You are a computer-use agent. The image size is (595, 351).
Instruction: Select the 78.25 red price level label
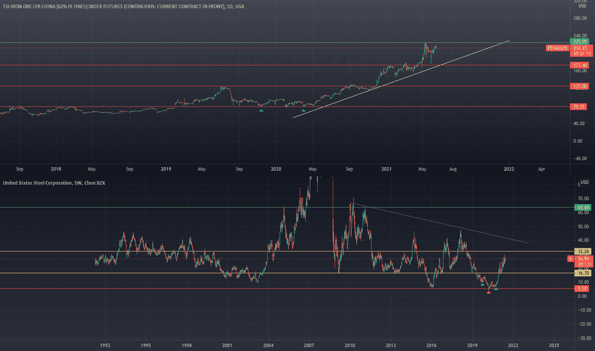click(580, 107)
